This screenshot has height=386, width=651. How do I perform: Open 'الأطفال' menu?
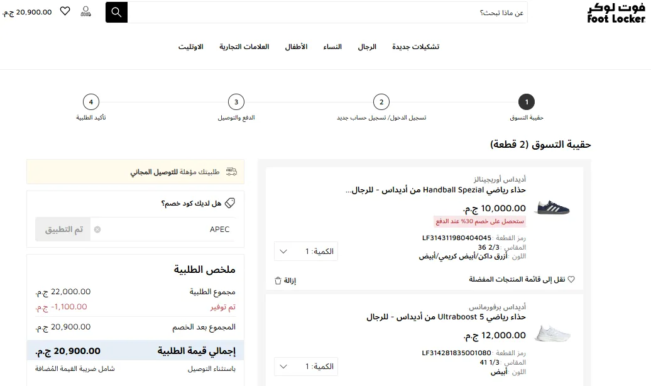(296, 47)
